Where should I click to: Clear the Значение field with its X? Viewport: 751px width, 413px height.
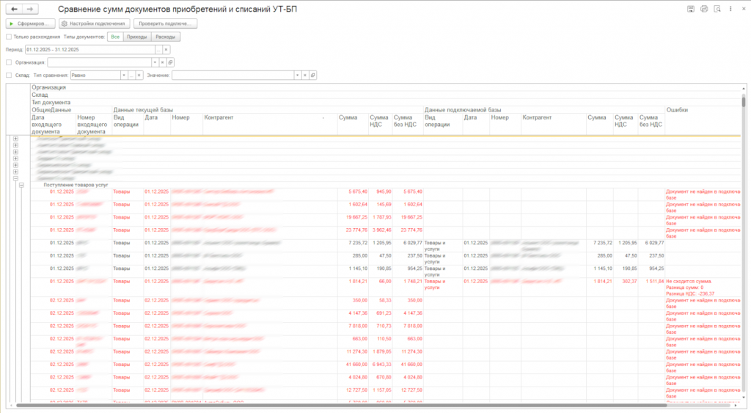[x=304, y=76]
